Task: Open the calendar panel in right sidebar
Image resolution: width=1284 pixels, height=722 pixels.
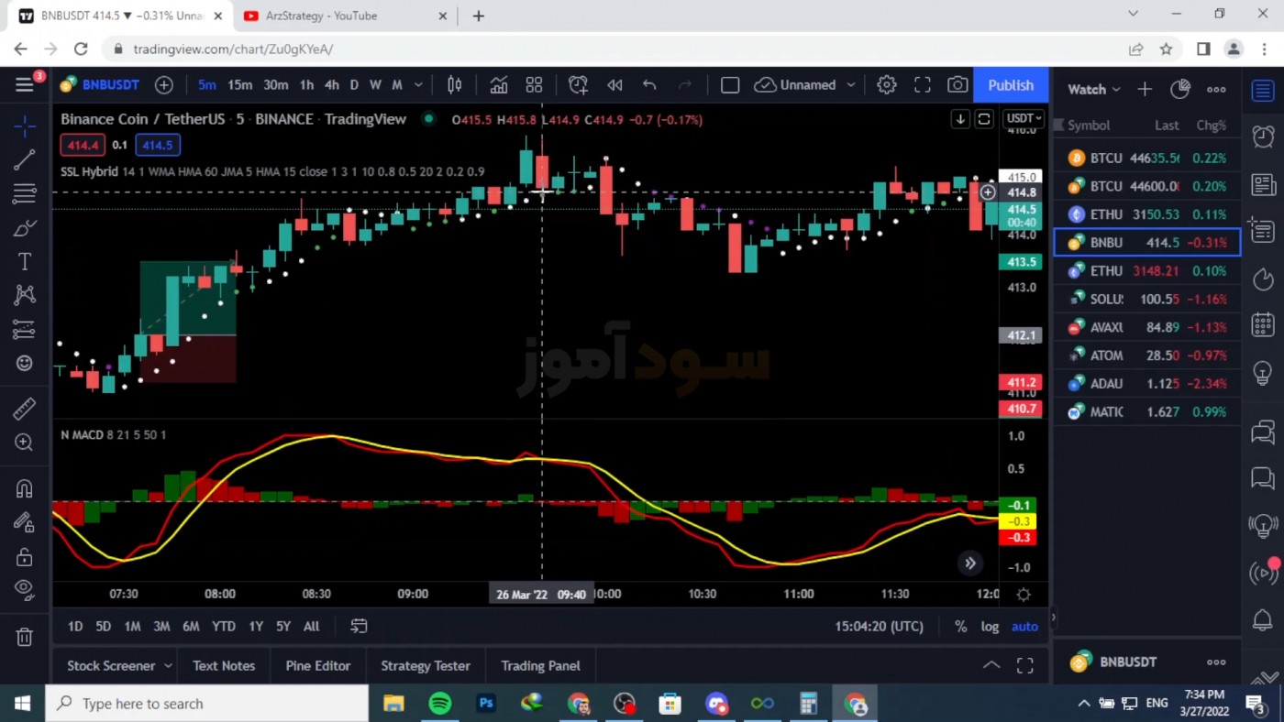Action: point(1263,324)
